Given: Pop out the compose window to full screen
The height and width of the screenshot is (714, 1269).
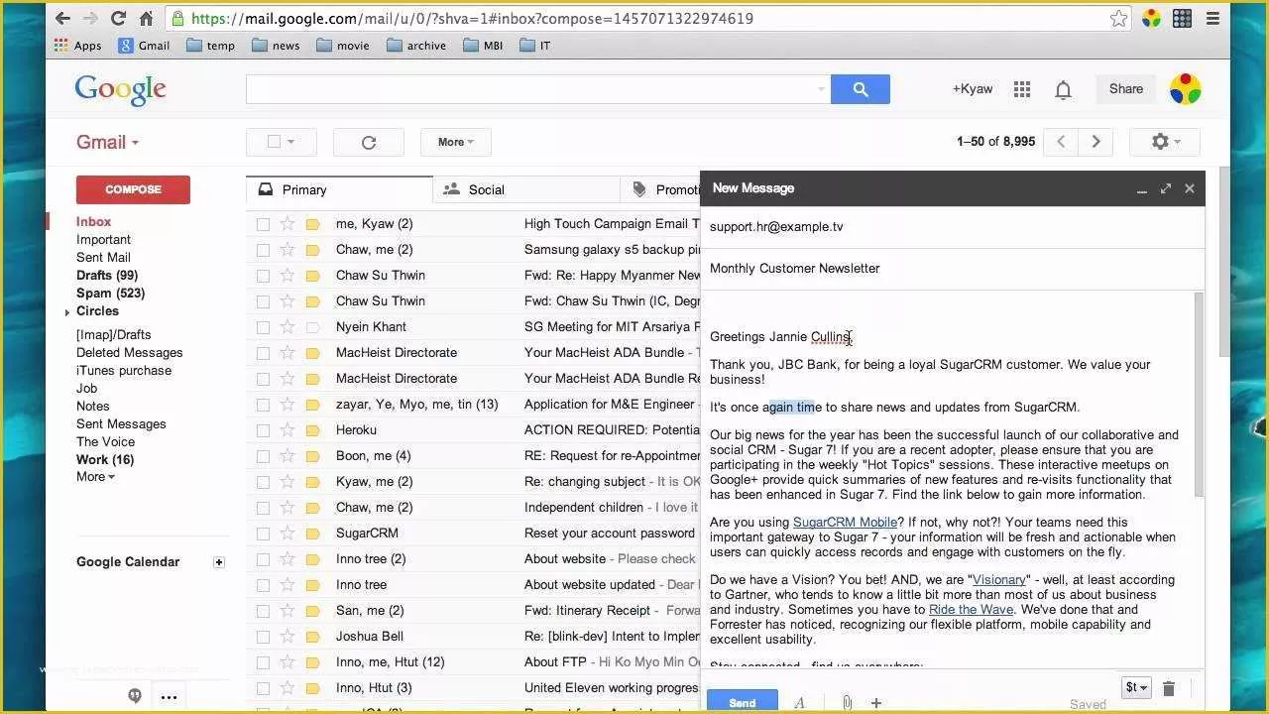Looking at the screenshot, I should tap(1166, 188).
